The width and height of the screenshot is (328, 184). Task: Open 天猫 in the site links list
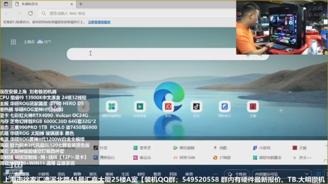pyautogui.click(x=300, y=148)
